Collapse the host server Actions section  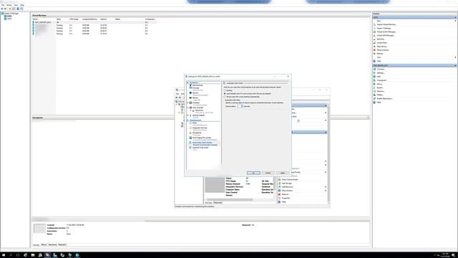pyautogui.click(x=455, y=17)
